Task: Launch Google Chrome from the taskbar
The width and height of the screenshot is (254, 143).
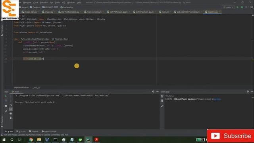Action: coord(31,139)
